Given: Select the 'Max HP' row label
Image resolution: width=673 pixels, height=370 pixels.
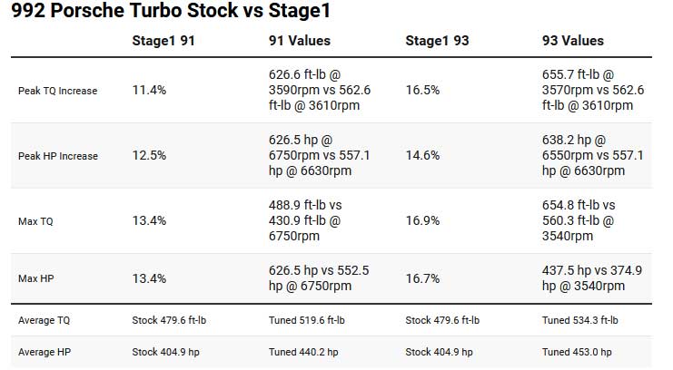Looking at the screenshot, I should (x=35, y=278).
